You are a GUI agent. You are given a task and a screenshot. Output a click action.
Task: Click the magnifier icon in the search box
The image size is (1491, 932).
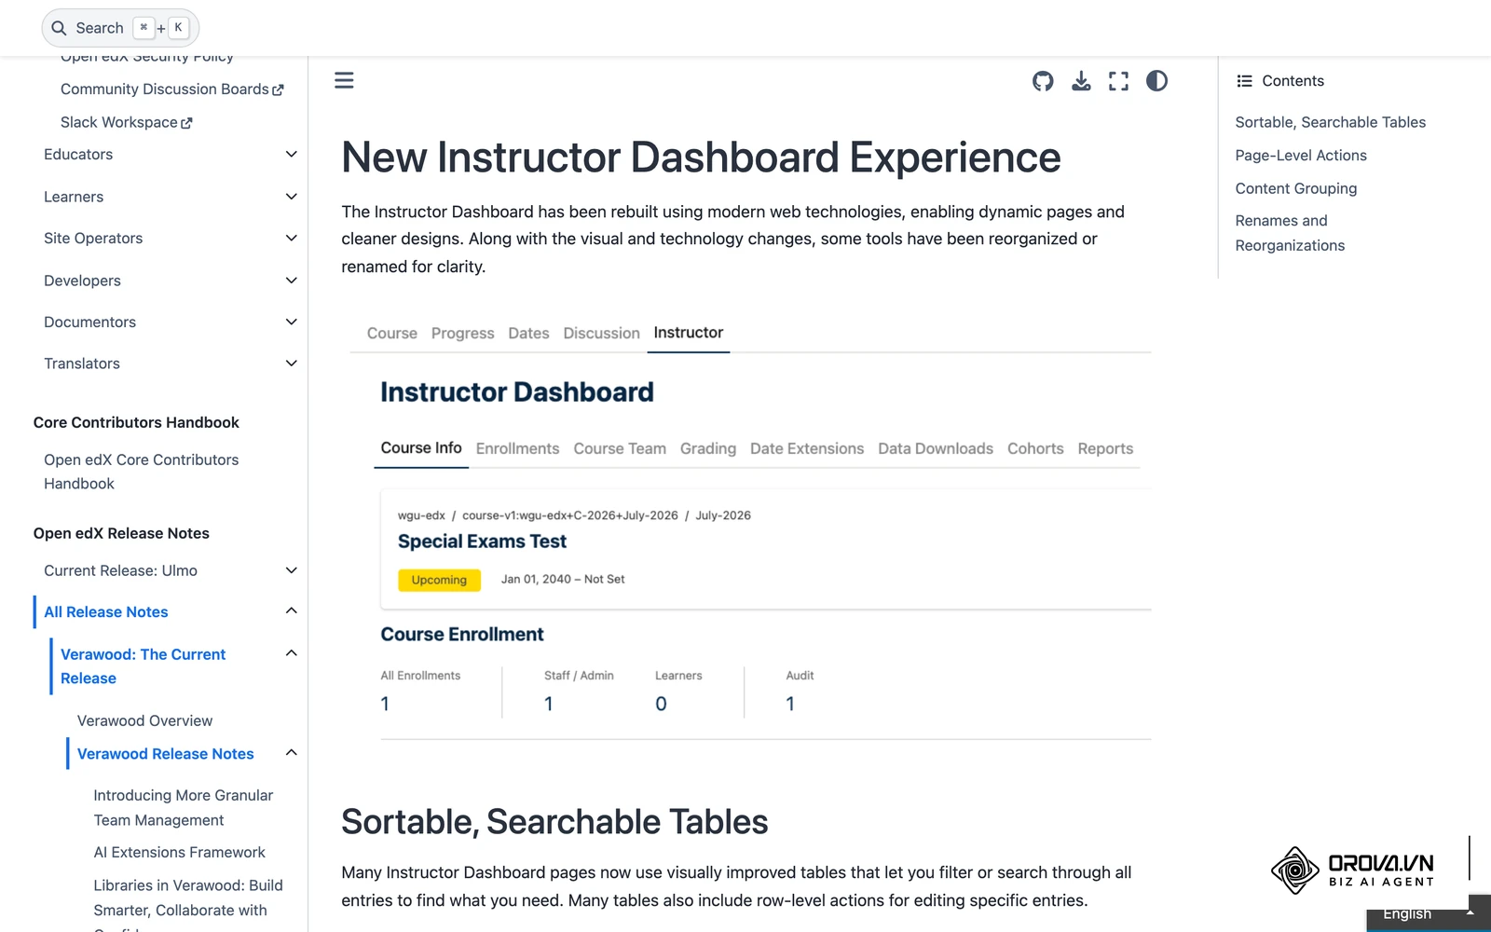59,28
